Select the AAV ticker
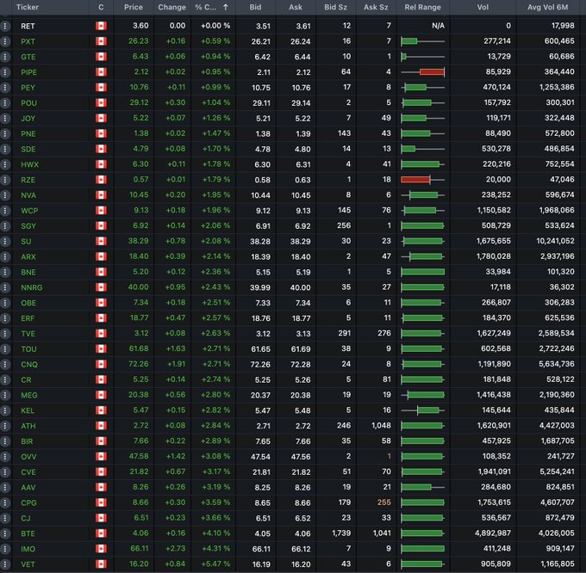The height and width of the screenshot is (573, 586). (28, 487)
